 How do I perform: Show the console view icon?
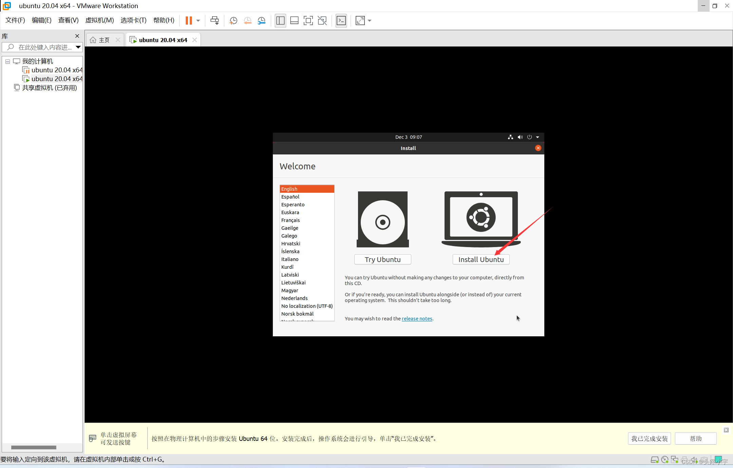click(x=341, y=21)
